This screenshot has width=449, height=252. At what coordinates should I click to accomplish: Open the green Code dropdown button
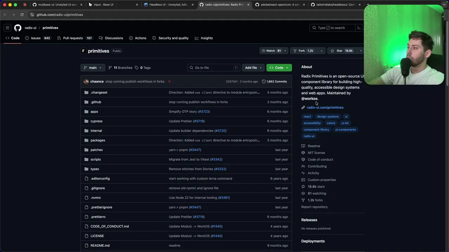coord(279,68)
